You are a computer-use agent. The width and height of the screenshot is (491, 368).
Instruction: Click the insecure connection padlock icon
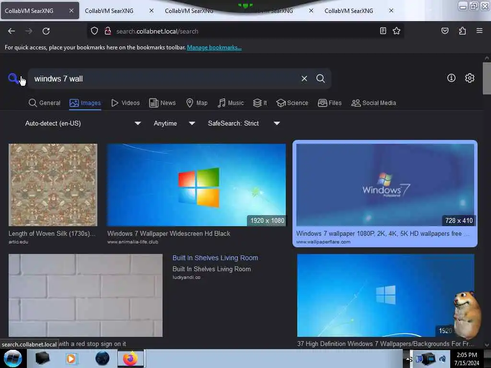pyautogui.click(x=108, y=31)
